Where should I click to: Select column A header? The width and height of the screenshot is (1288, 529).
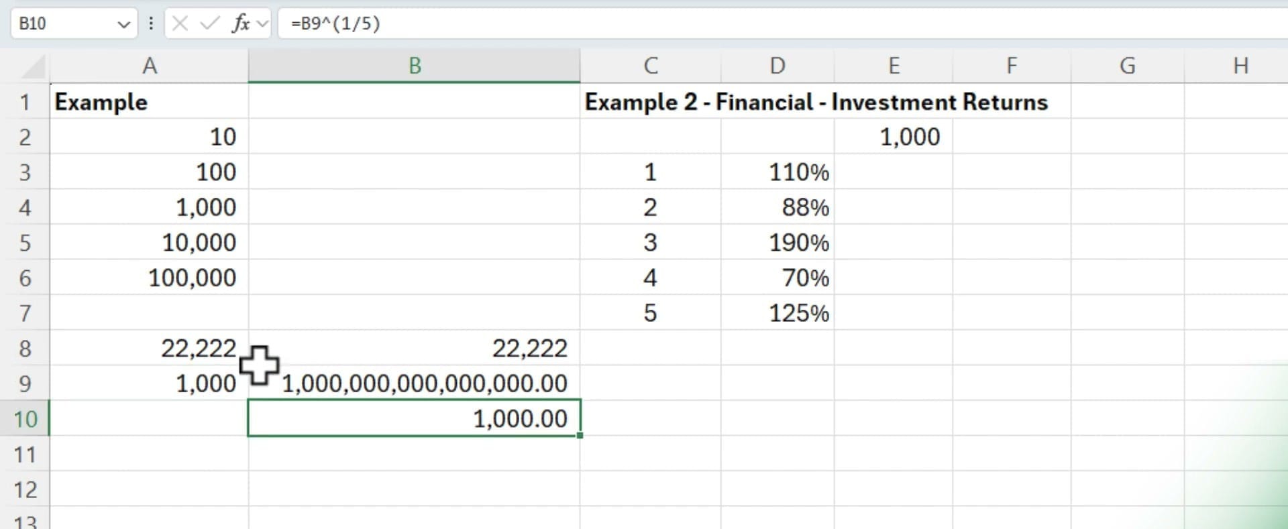[149, 66]
